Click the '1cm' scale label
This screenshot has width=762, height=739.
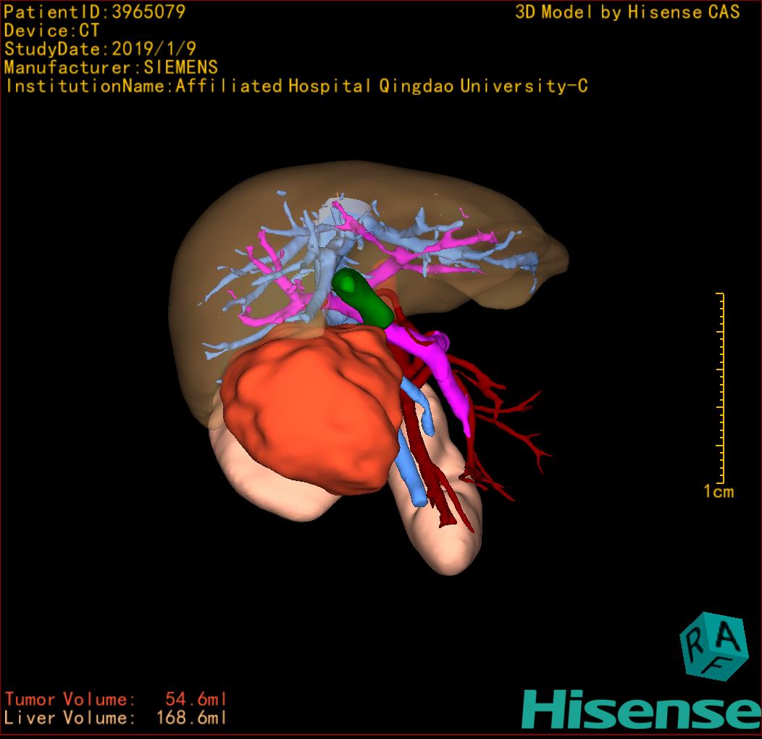(719, 491)
